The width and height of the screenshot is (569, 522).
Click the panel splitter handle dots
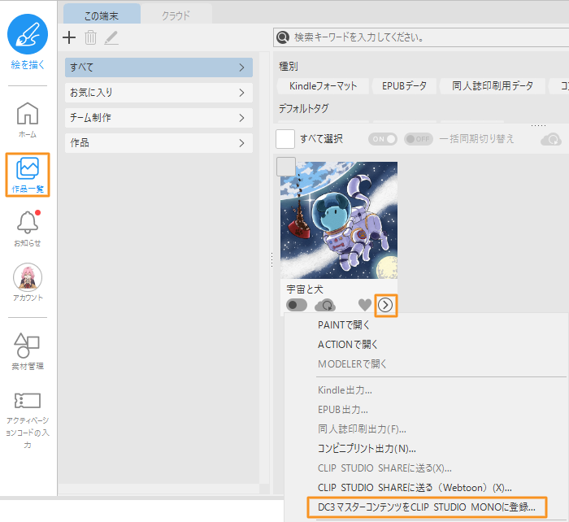271,260
